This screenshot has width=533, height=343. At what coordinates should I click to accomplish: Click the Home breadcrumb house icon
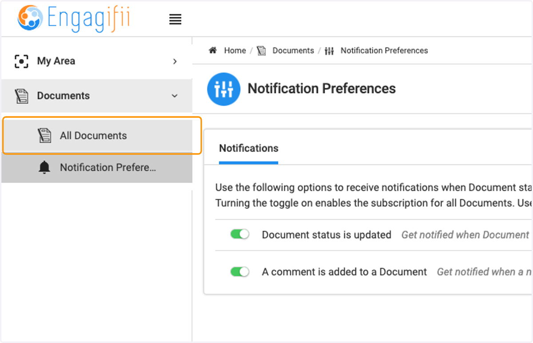[213, 51]
